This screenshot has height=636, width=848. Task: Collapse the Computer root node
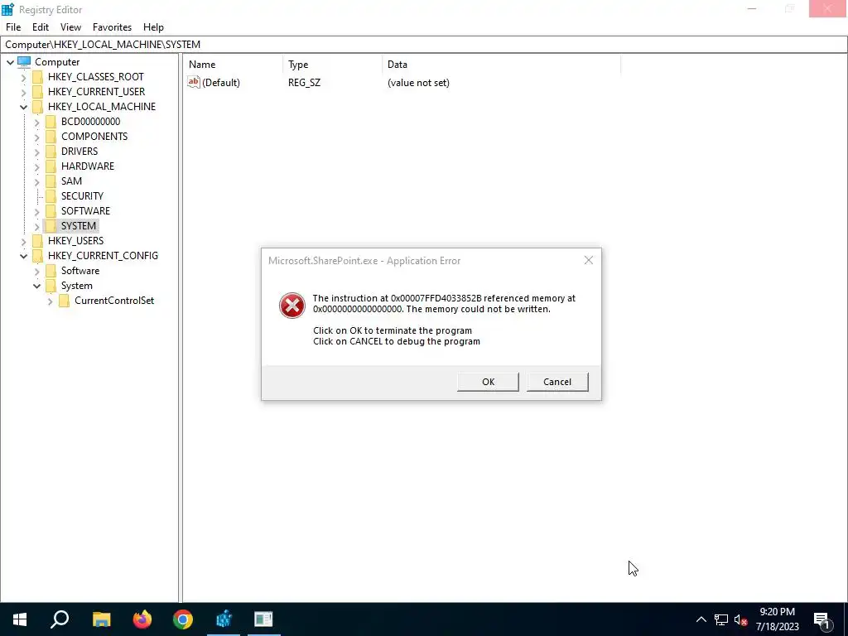coord(10,62)
